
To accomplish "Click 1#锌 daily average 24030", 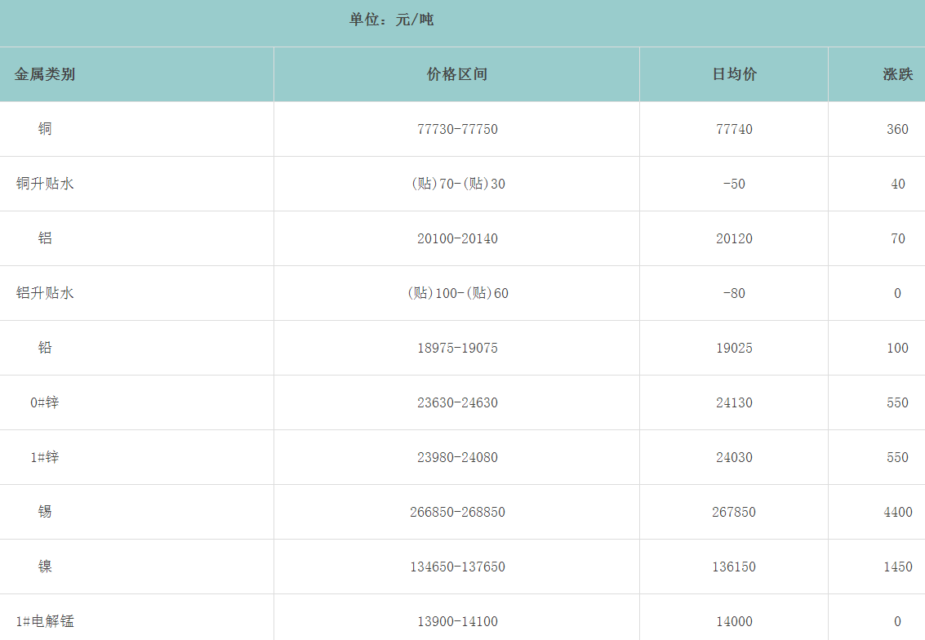I will [734, 457].
